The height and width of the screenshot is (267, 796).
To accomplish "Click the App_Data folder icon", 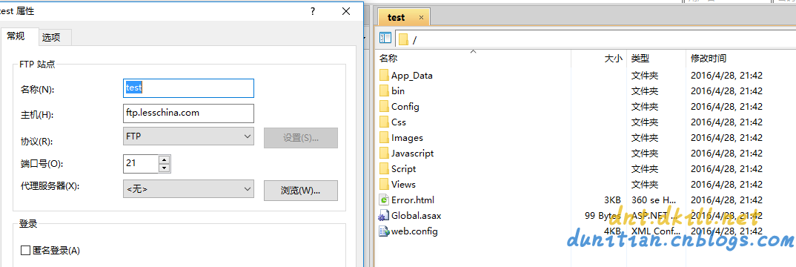I will [383, 75].
